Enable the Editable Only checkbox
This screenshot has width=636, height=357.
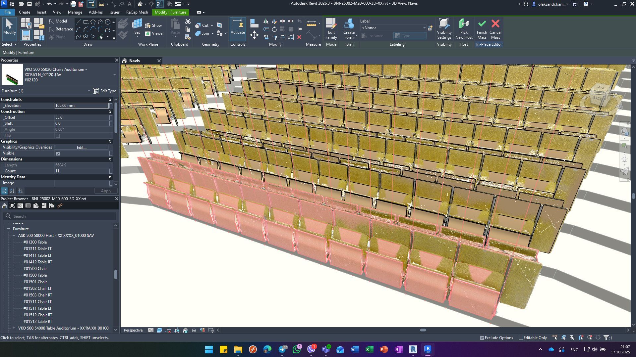click(521, 338)
